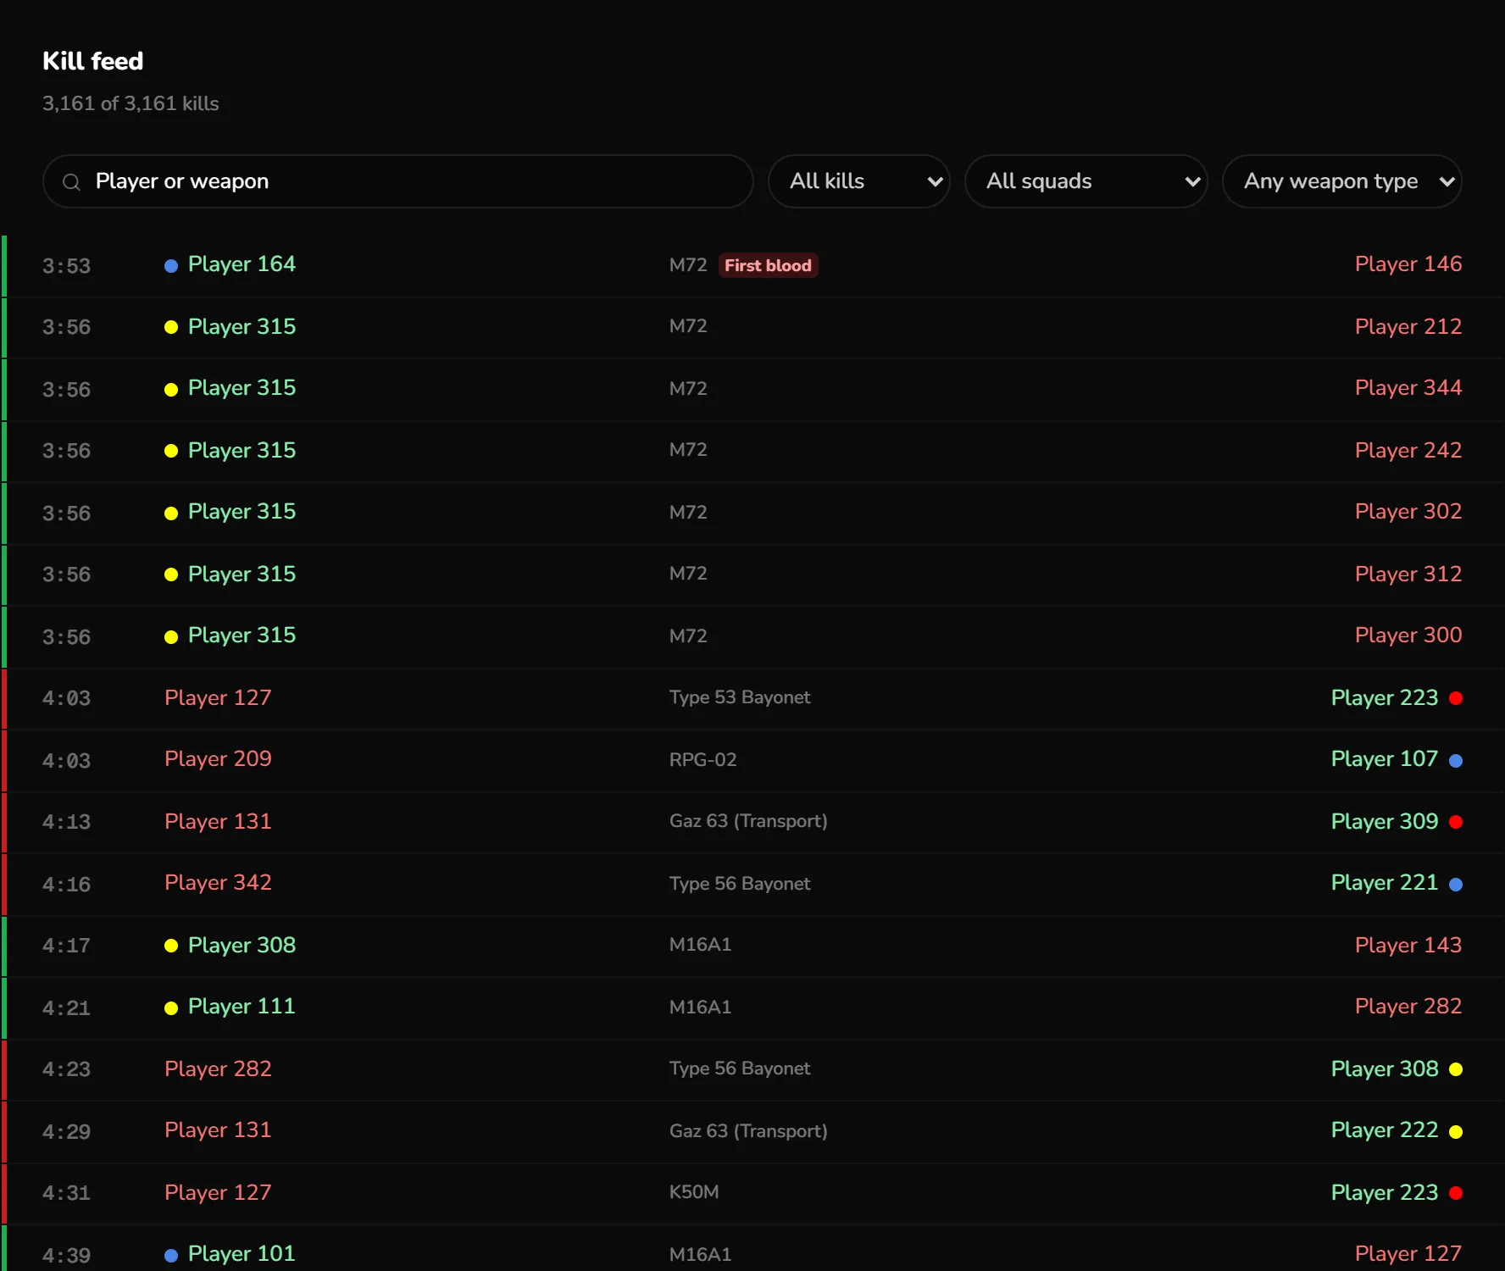Screen dimensions: 1505x1271
Task: Open Player 342 killer link
Action: (x=218, y=883)
